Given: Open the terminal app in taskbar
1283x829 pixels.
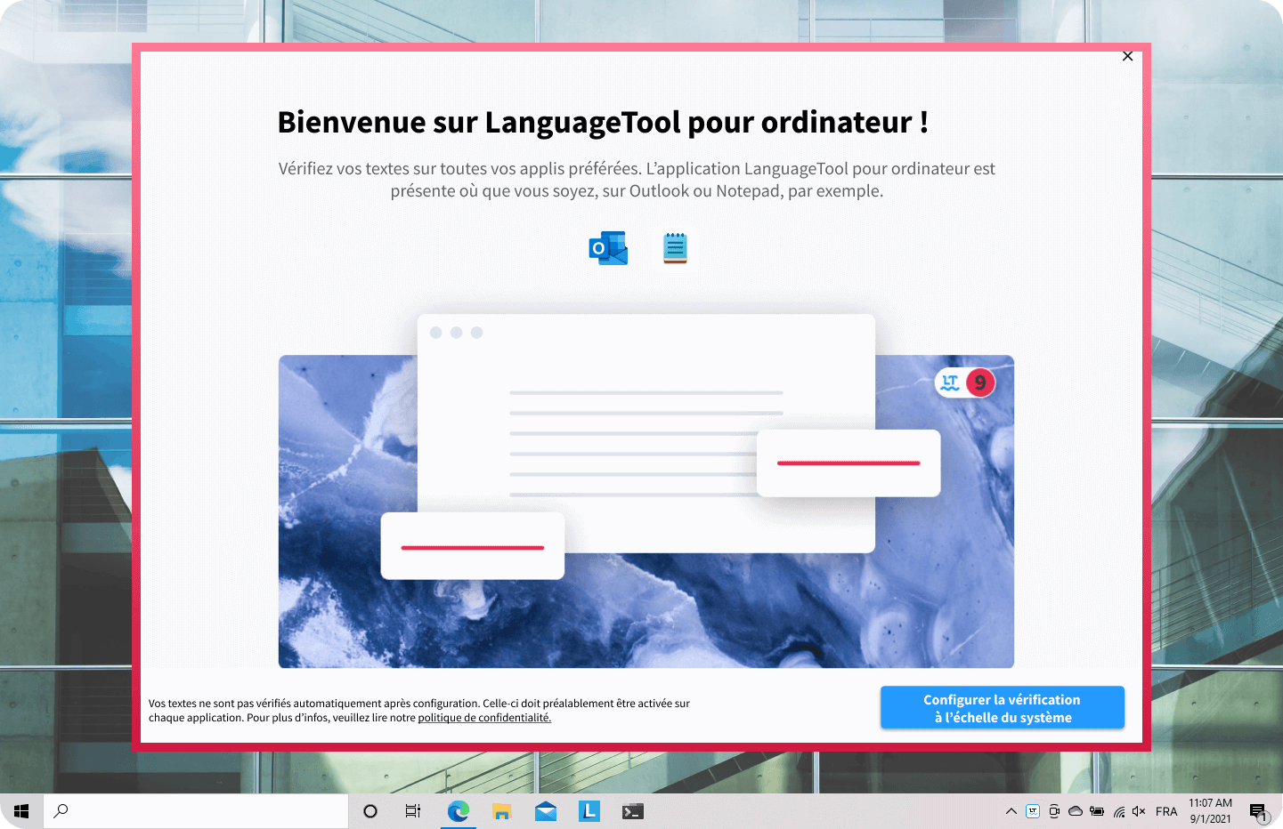Looking at the screenshot, I should [633, 811].
